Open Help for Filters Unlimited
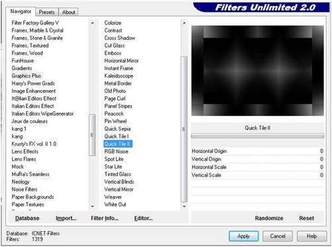 pyautogui.click(x=311, y=236)
